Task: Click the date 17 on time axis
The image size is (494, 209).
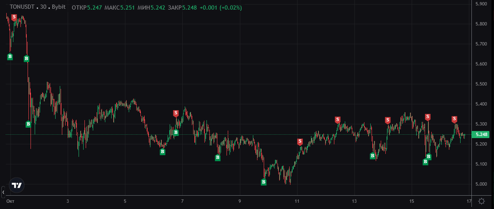Action: pyautogui.click(x=469, y=201)
